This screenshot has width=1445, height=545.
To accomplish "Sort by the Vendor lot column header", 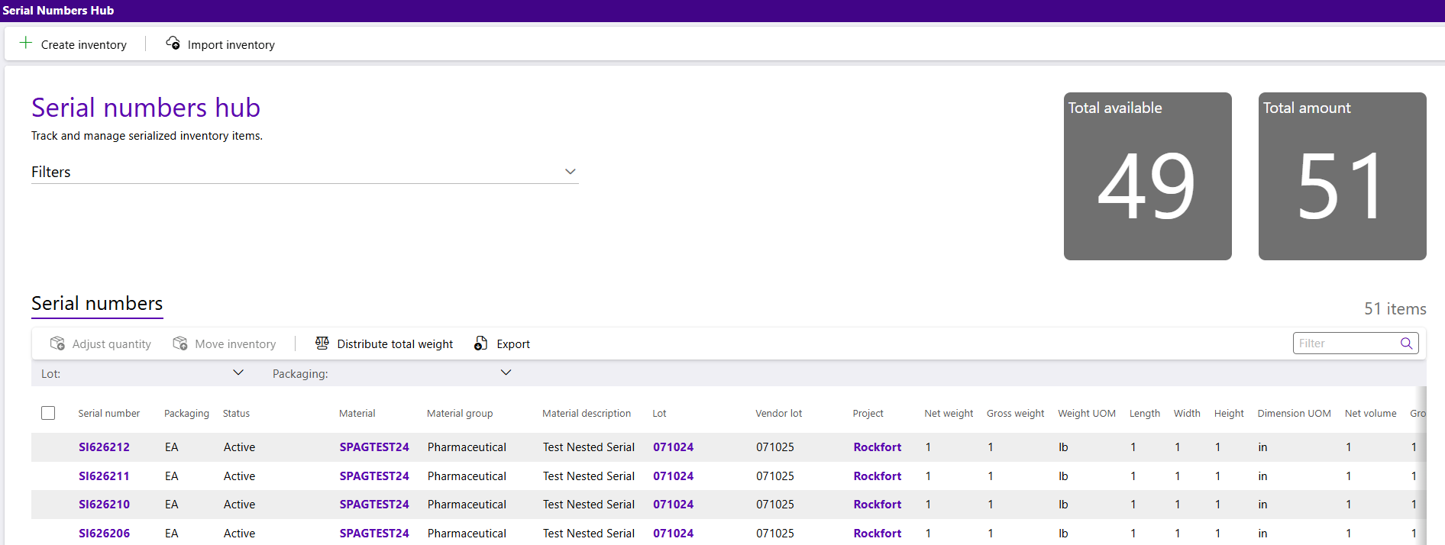I will coord(778,414).
